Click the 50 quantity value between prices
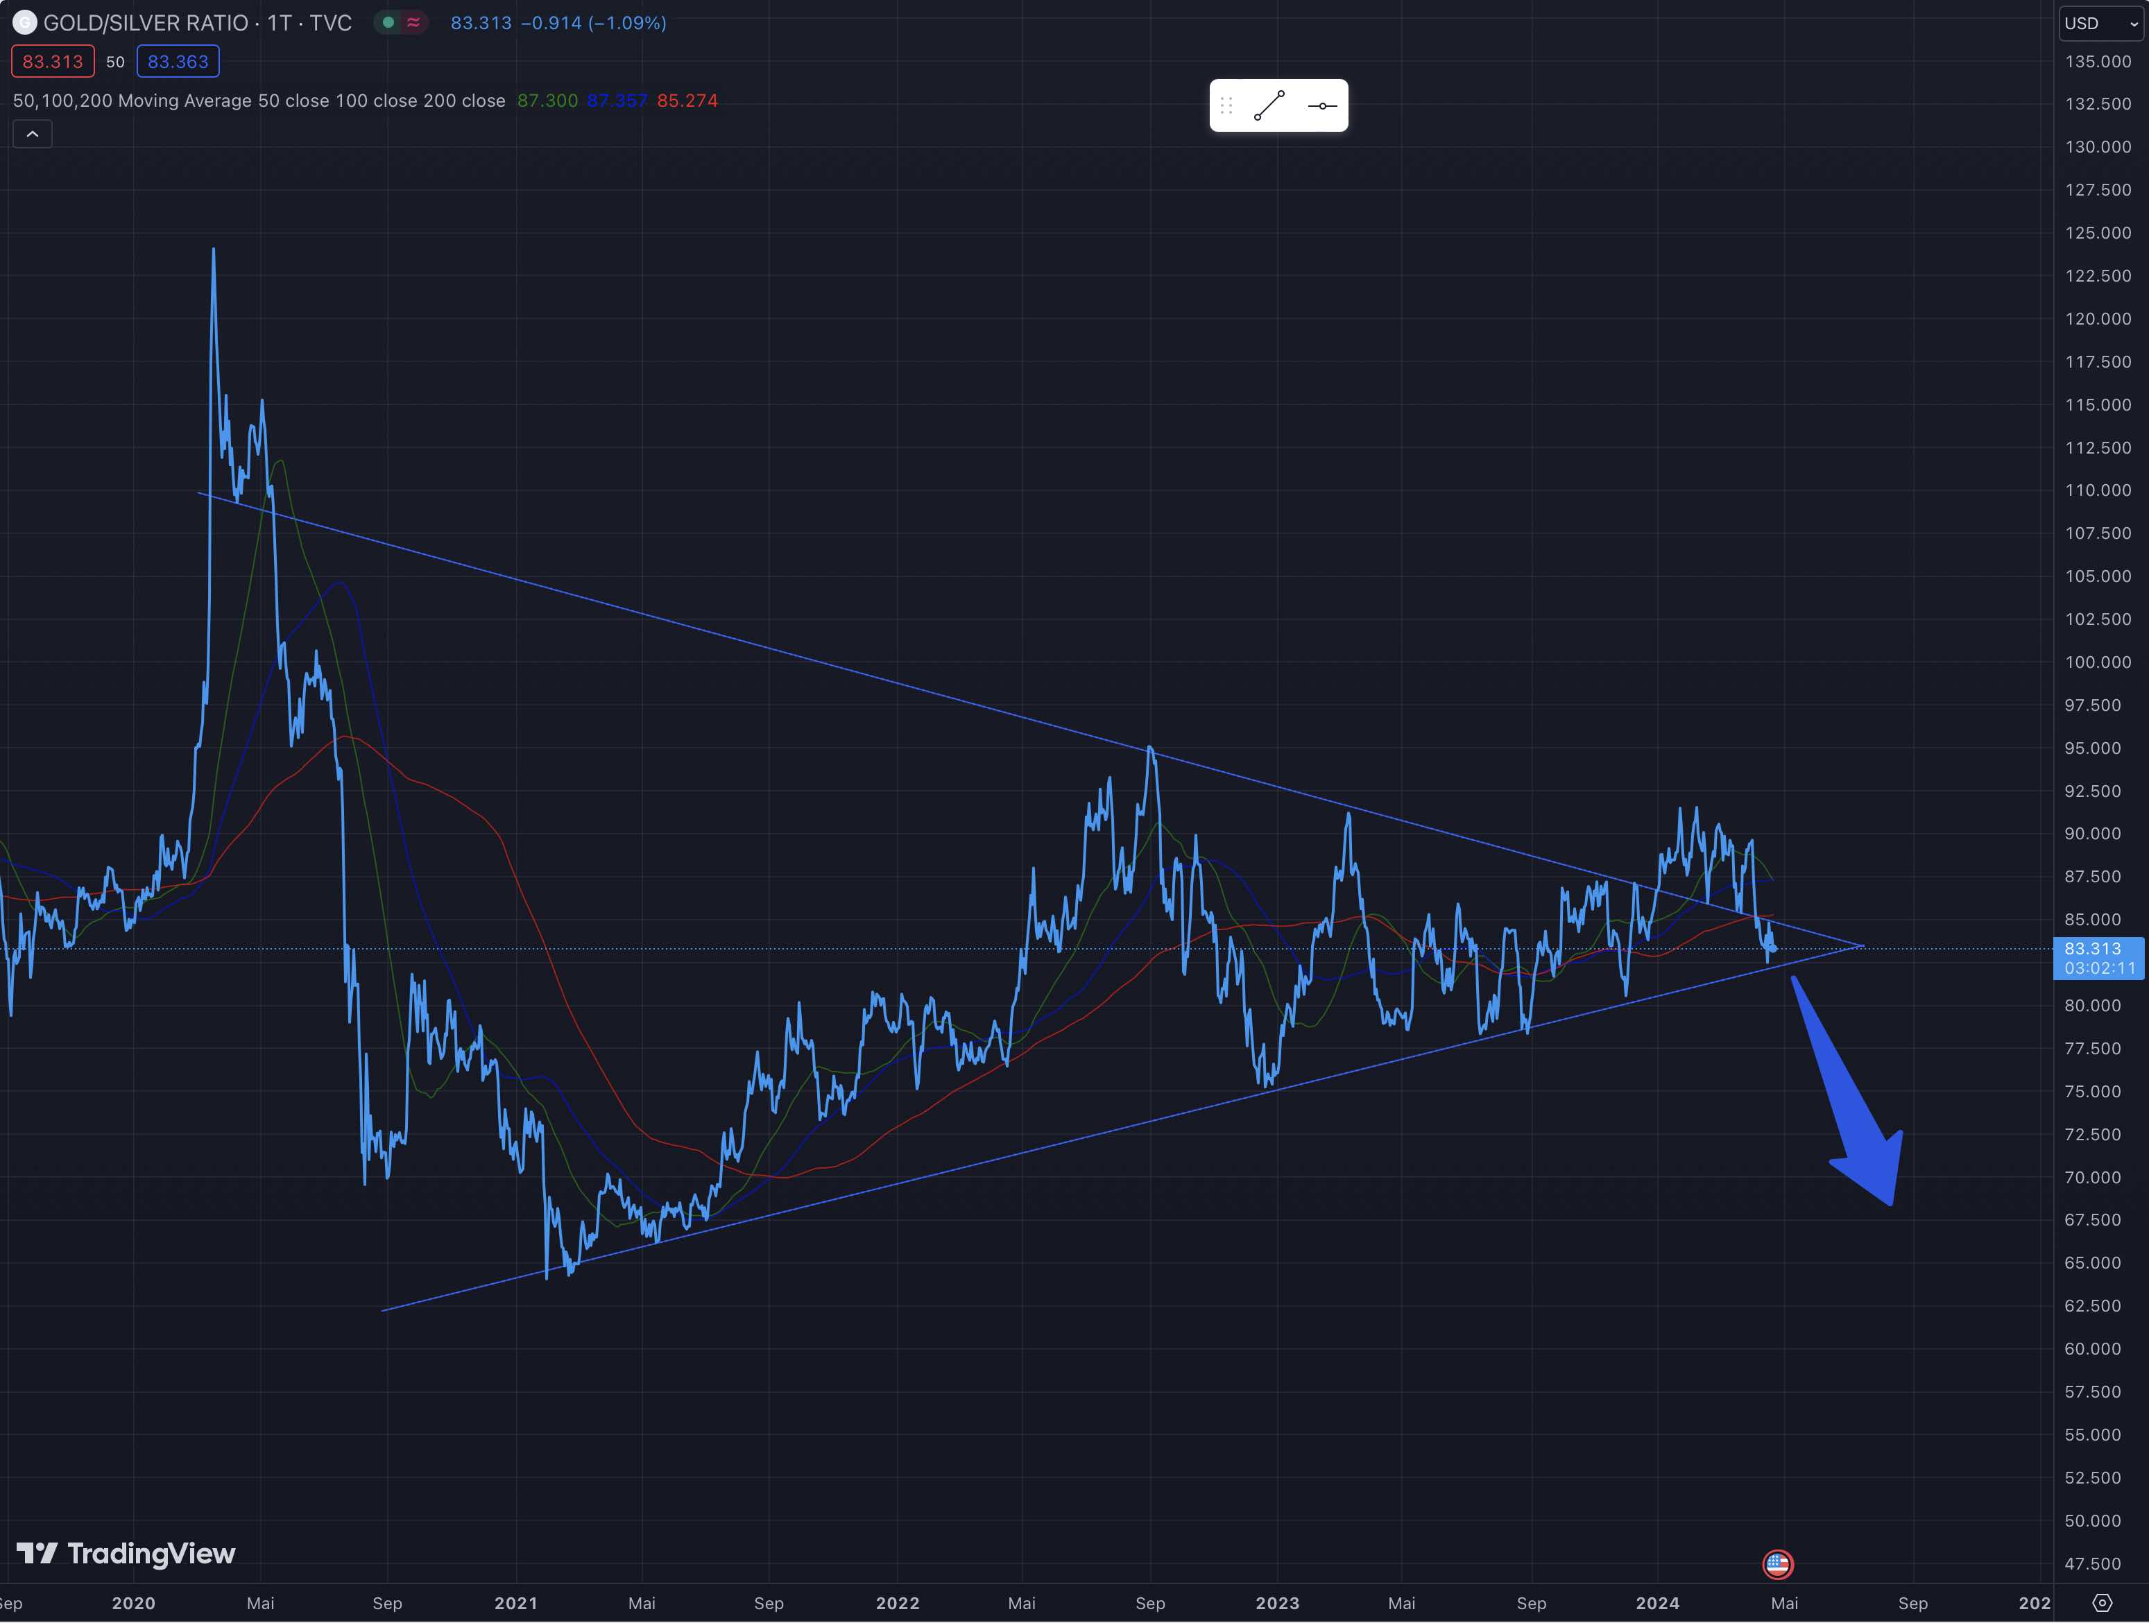Screen dimensions: 2149x1623 (x=114, y=62)
